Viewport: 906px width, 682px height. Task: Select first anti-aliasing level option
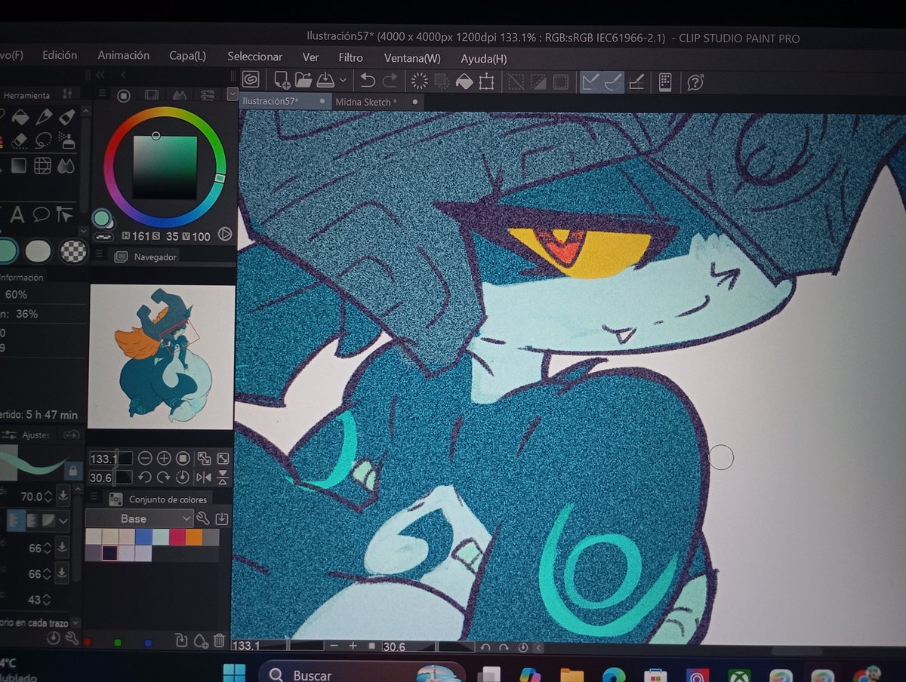(14, 520)
